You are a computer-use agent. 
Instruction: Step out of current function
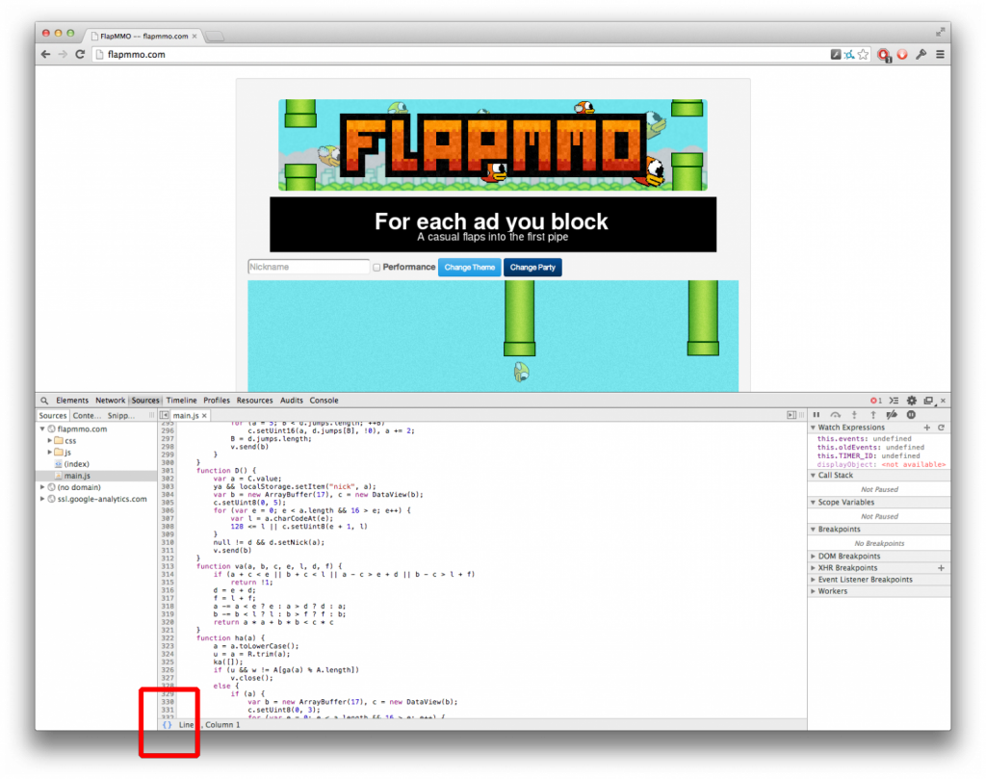click(x=872, y=415)
